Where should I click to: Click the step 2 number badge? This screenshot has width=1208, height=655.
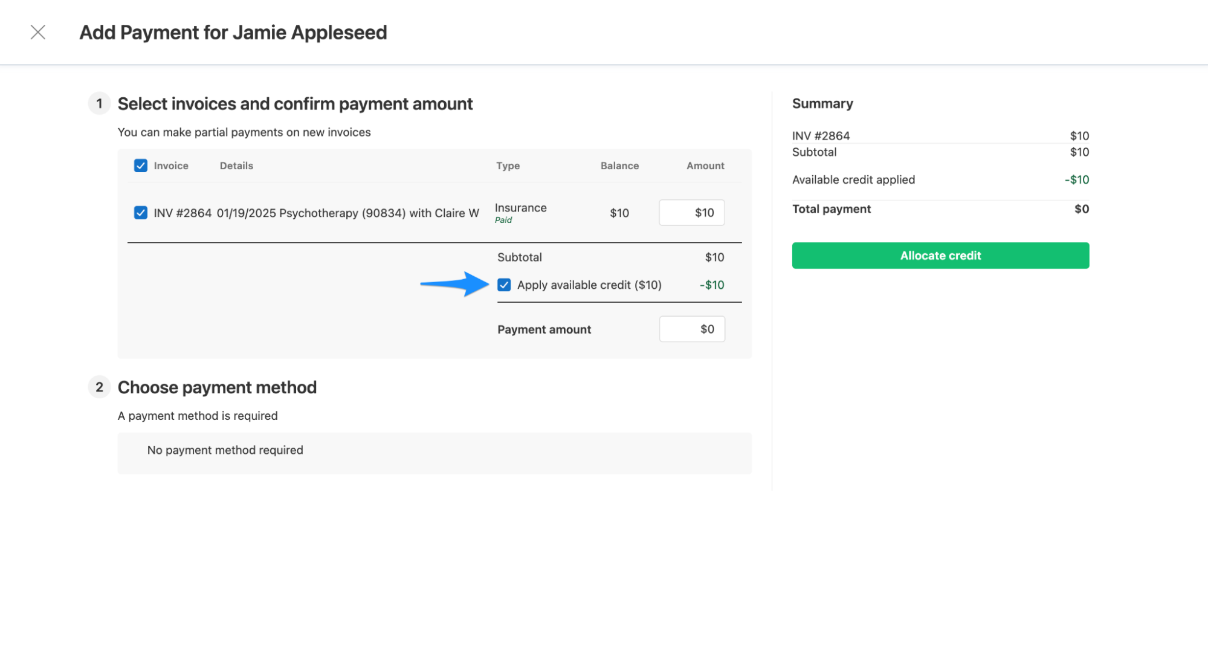pos(99,387)
